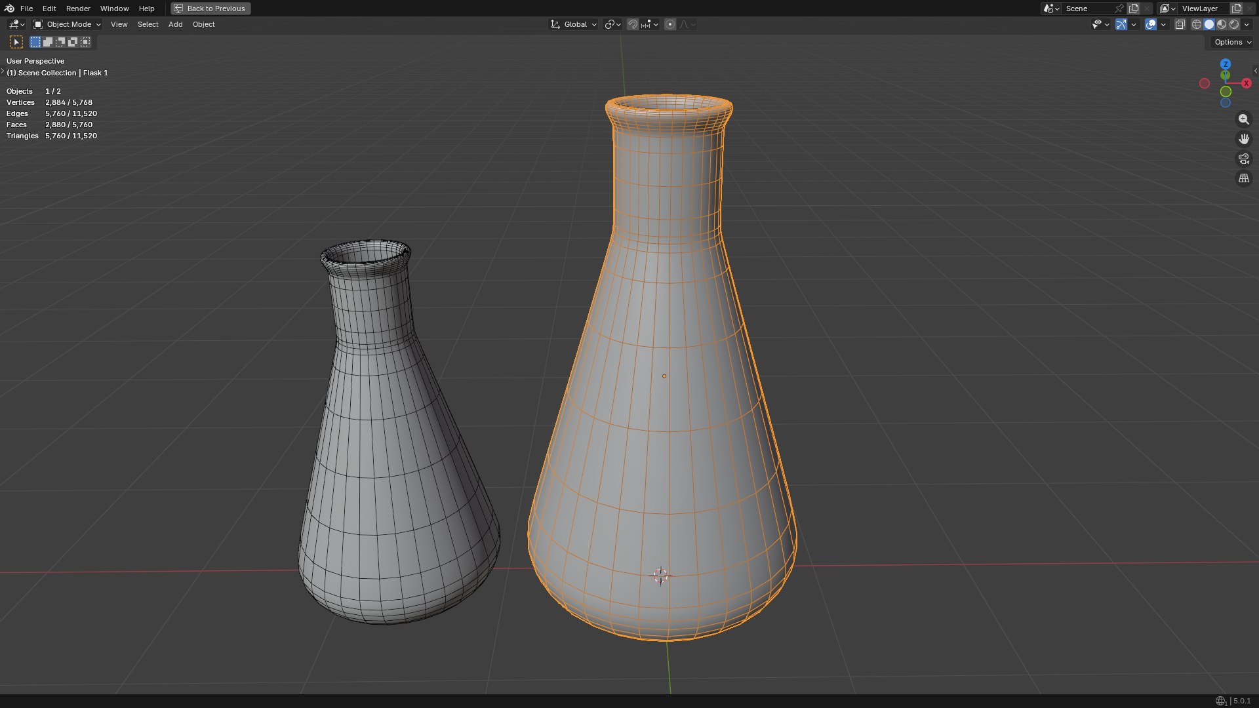1259x708 pixels.
Task: Choose the Subtract selection mode
Action: 60,42
